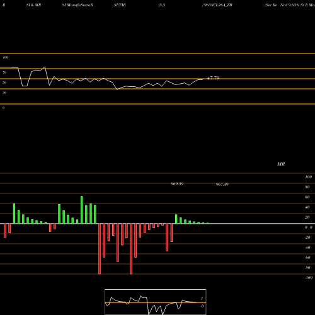Click the price label 969.59

coord(177,184)
